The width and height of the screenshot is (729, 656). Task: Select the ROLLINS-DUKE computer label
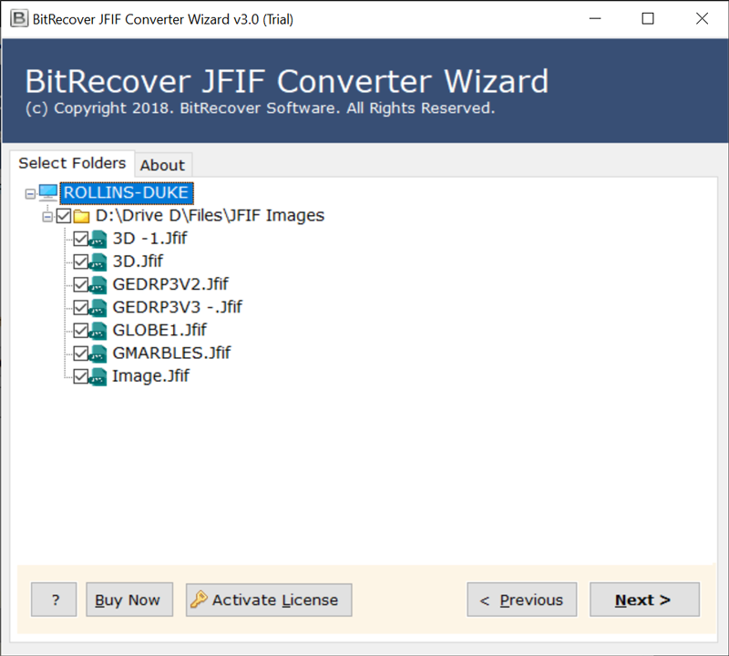(x=127, y=192)
